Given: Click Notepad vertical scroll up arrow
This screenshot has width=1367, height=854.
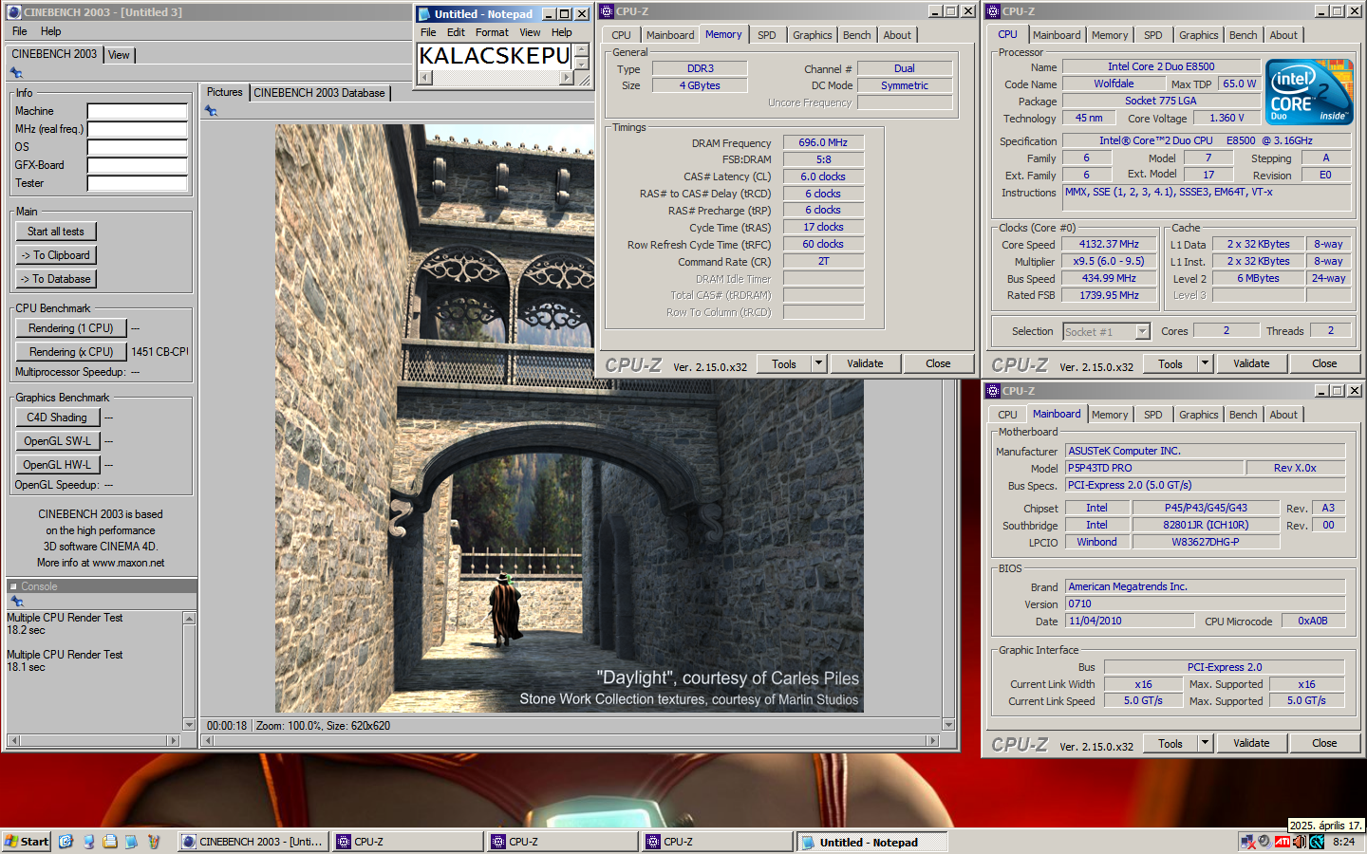Looking at the screenshot, I should [x=582, y=51].
